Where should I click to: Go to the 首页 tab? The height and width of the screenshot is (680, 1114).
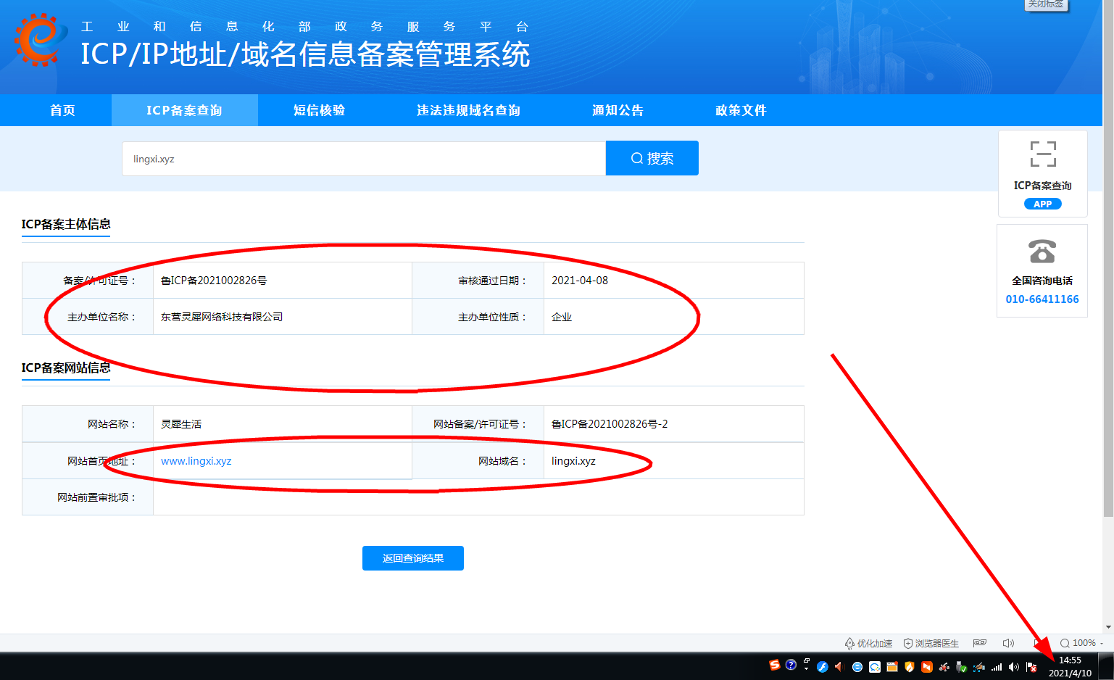pyautogui.click(x=62, y=110)
